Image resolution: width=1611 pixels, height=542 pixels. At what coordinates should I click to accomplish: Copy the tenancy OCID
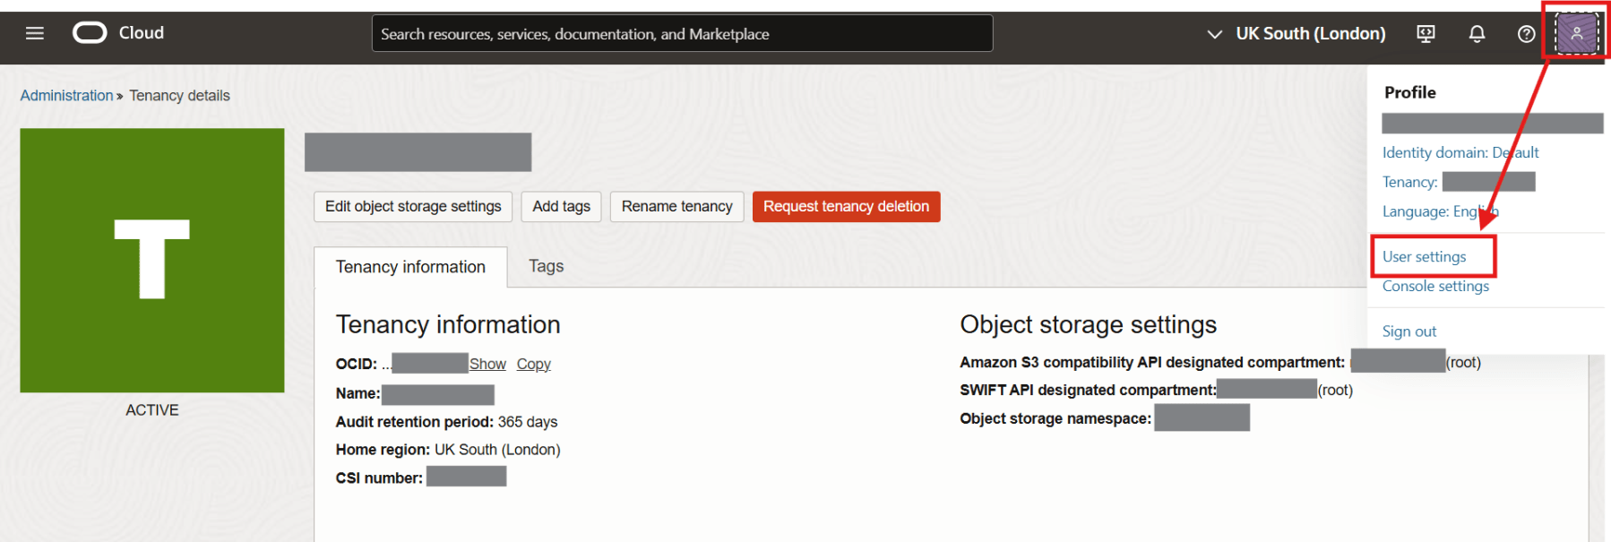533,364
